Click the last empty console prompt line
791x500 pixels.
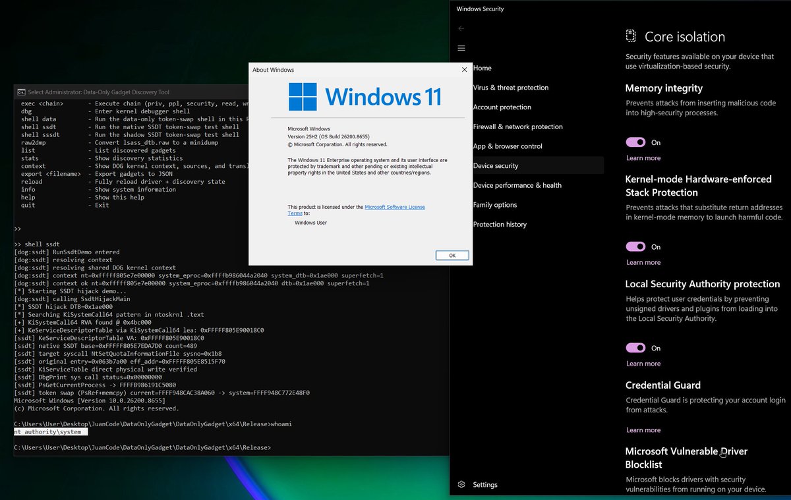click(x=142, y=447)
